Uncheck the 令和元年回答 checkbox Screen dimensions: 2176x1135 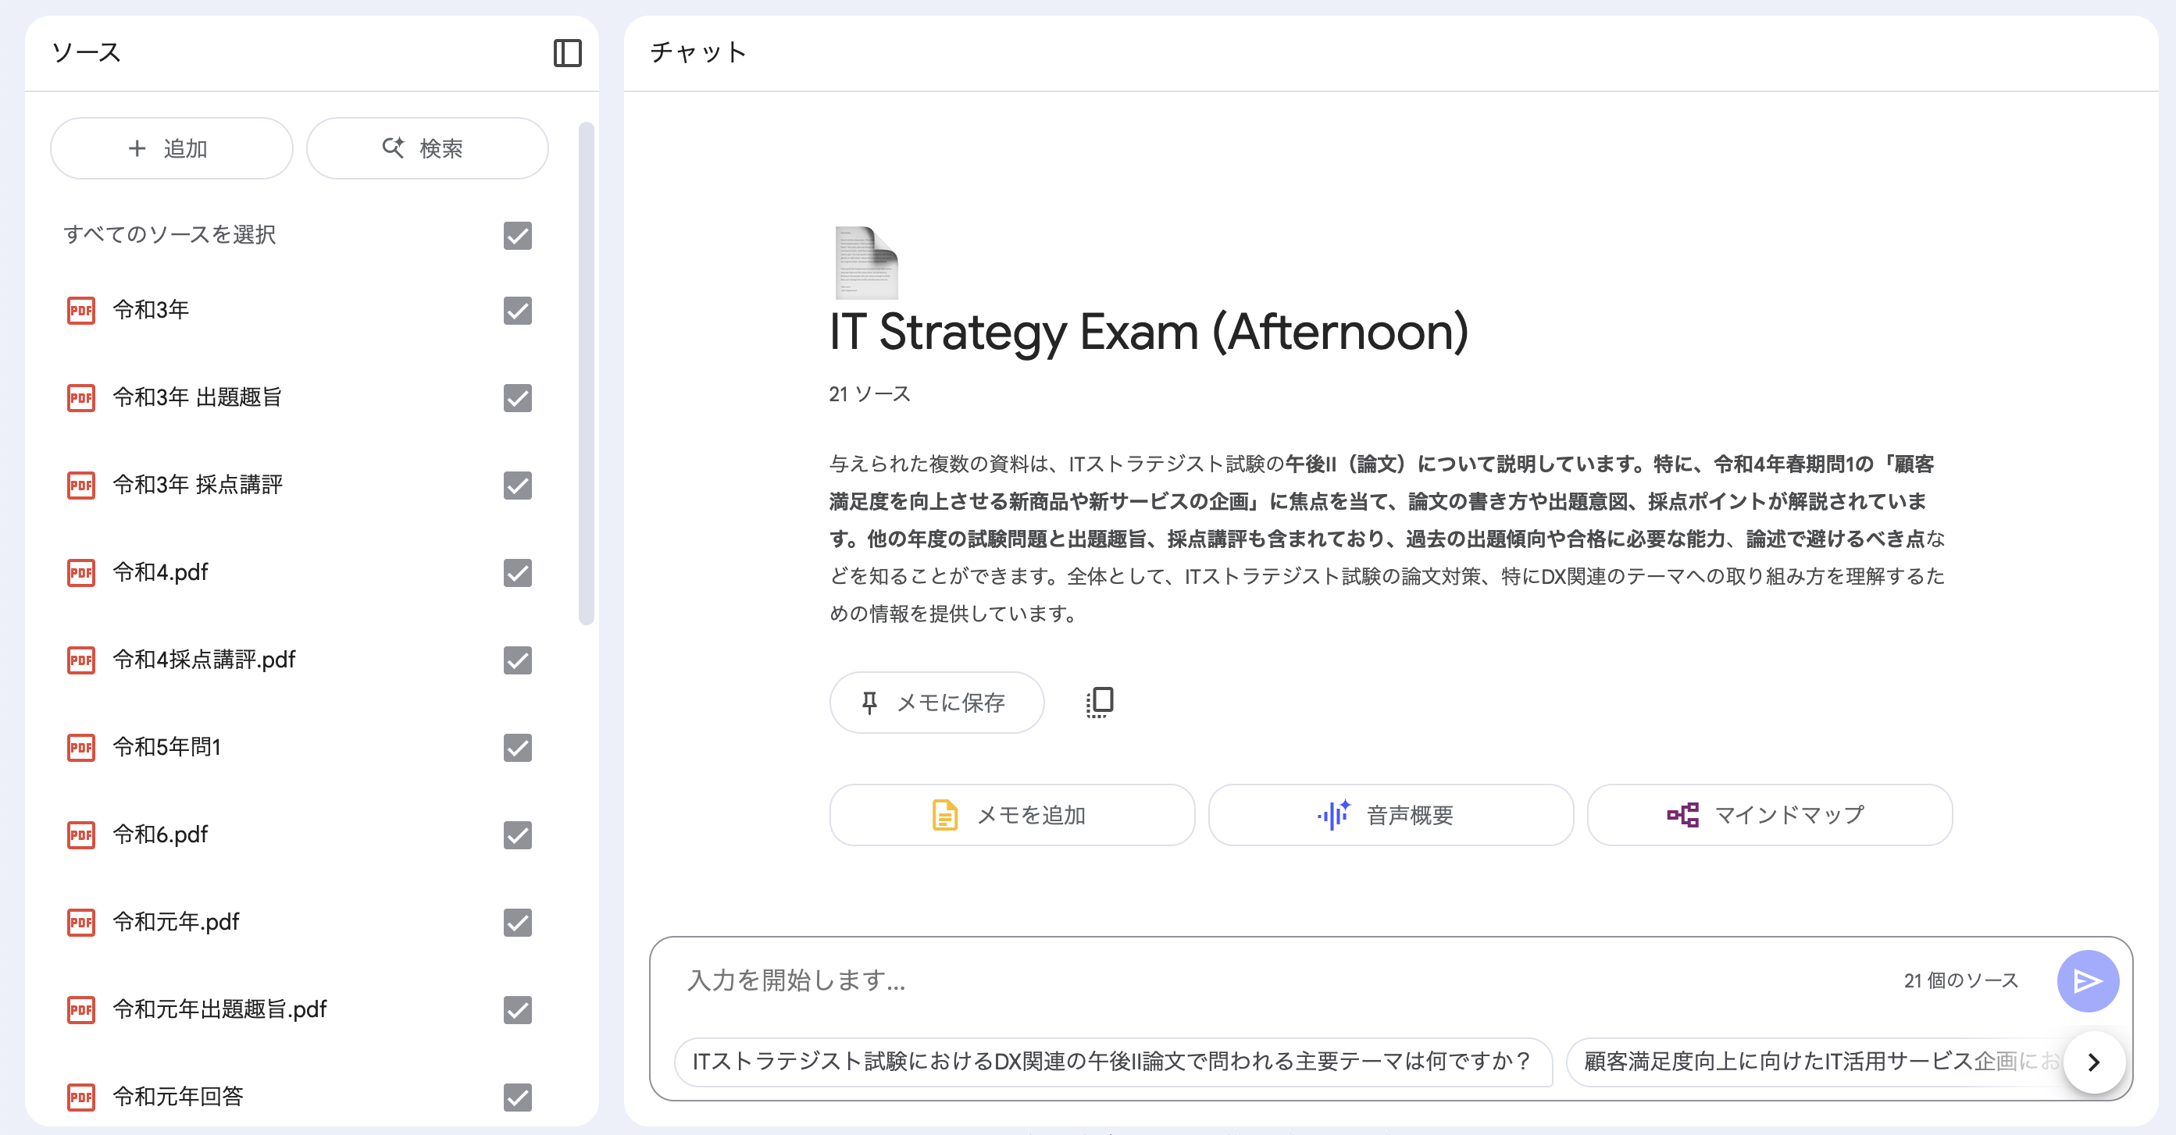pyautogui.click(x=518, y=1097)
